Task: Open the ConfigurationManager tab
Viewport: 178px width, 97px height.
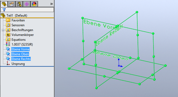Action: click(19, 4)
